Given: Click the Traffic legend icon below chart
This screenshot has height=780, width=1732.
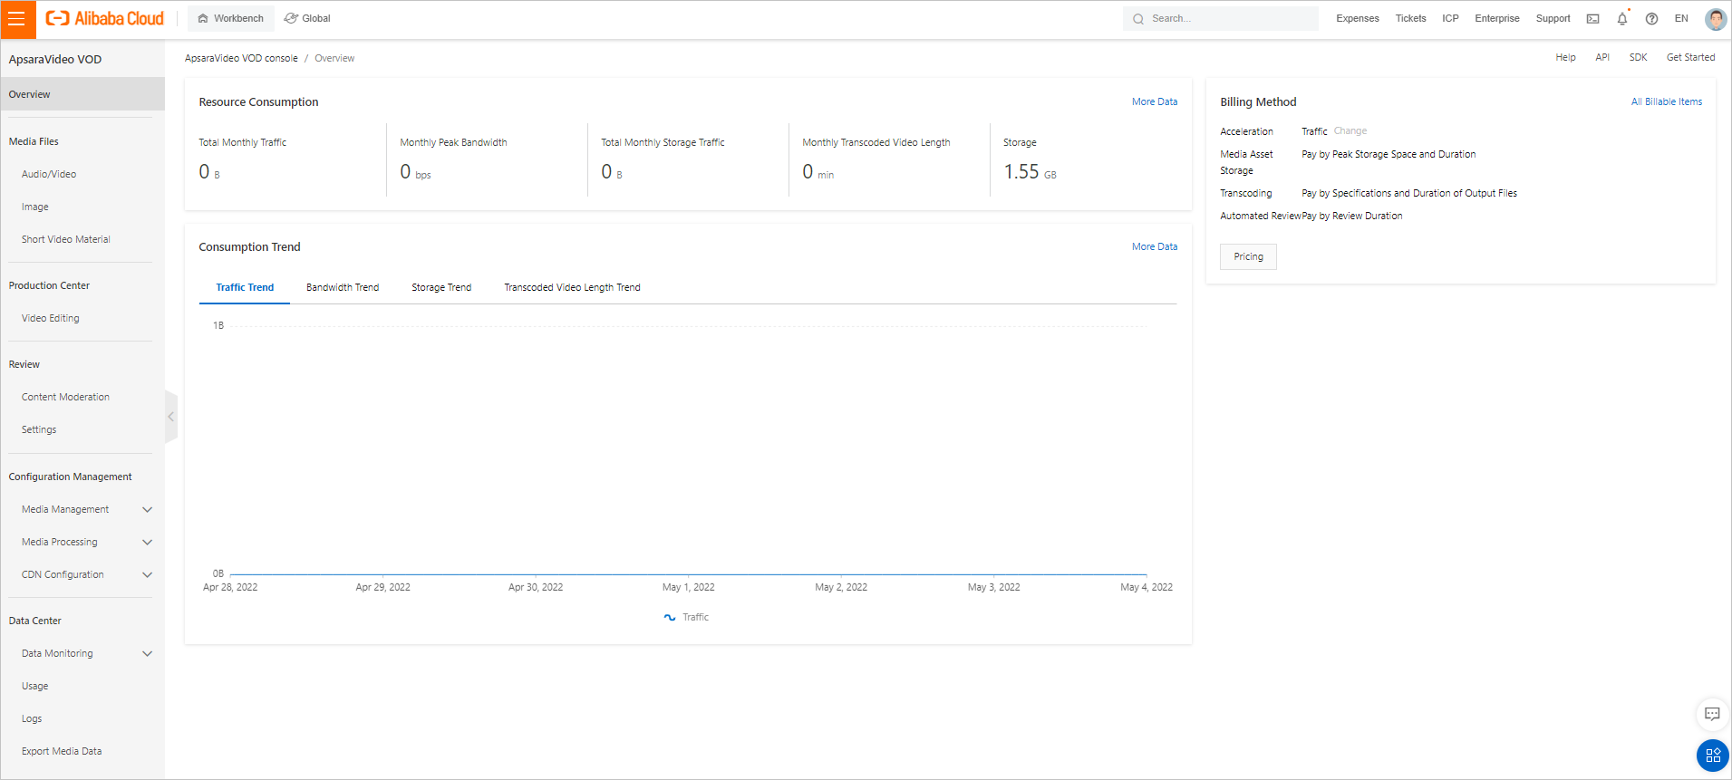Looking at the screenshot, I should click(670, 617).
